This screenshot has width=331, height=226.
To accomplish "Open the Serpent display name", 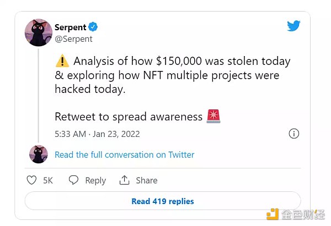I will 71,27.
